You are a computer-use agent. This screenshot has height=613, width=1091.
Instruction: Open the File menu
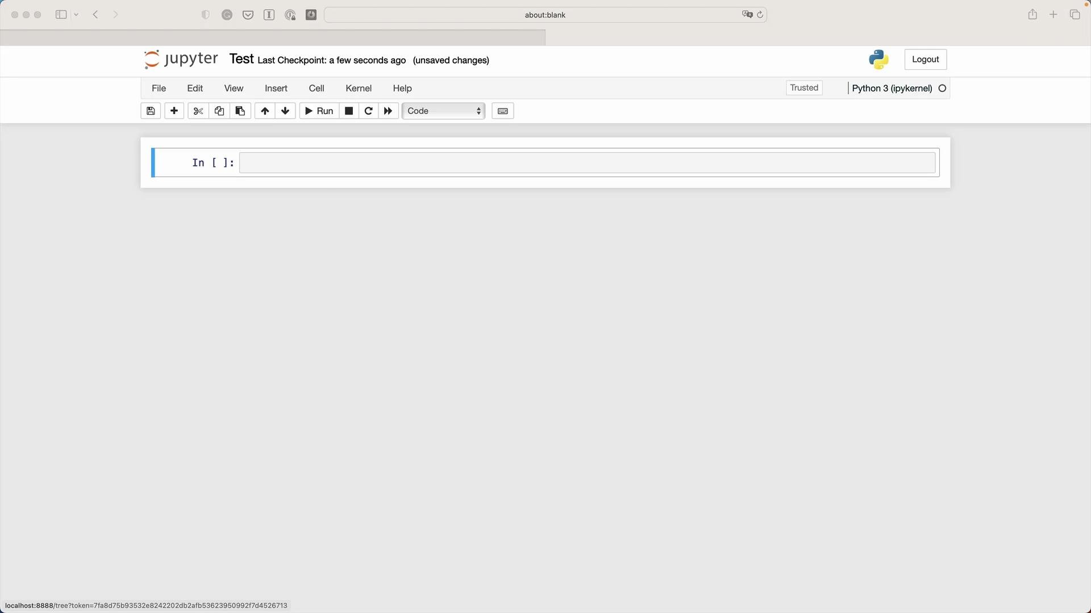(159, 88)
